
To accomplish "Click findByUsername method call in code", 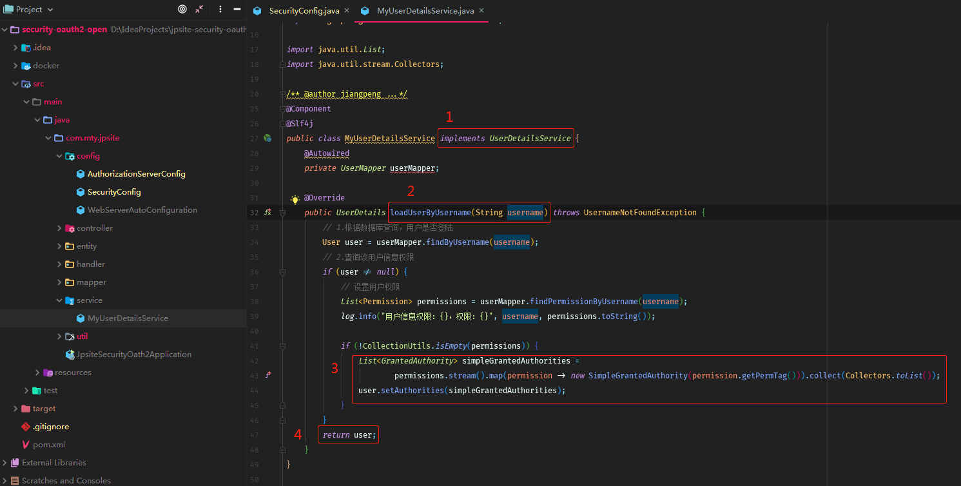I will [x=456, y=242].
